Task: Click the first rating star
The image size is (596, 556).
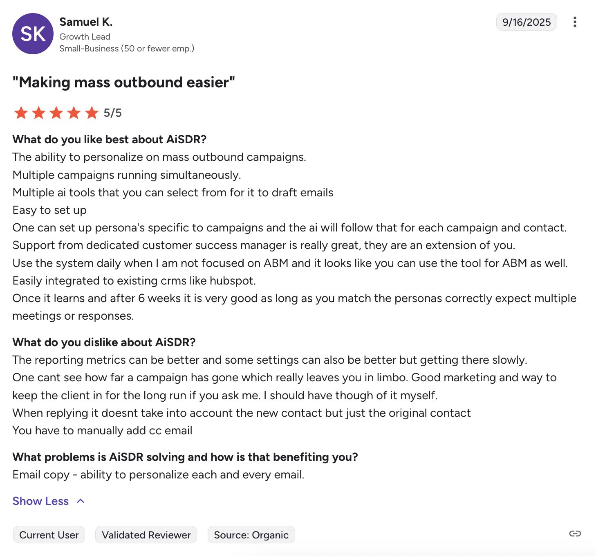Action: pos(21,113)
